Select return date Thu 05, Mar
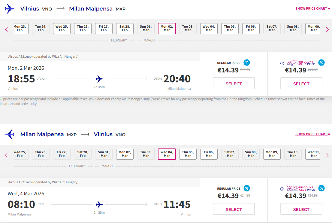 click(x=188, y=154)
